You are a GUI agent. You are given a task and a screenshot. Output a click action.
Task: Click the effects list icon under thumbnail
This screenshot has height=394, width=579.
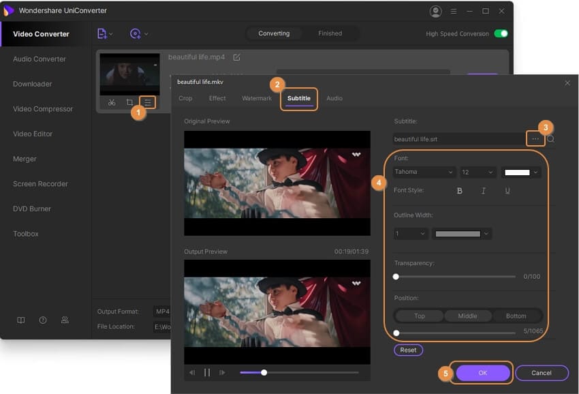[x=148, y=102]
